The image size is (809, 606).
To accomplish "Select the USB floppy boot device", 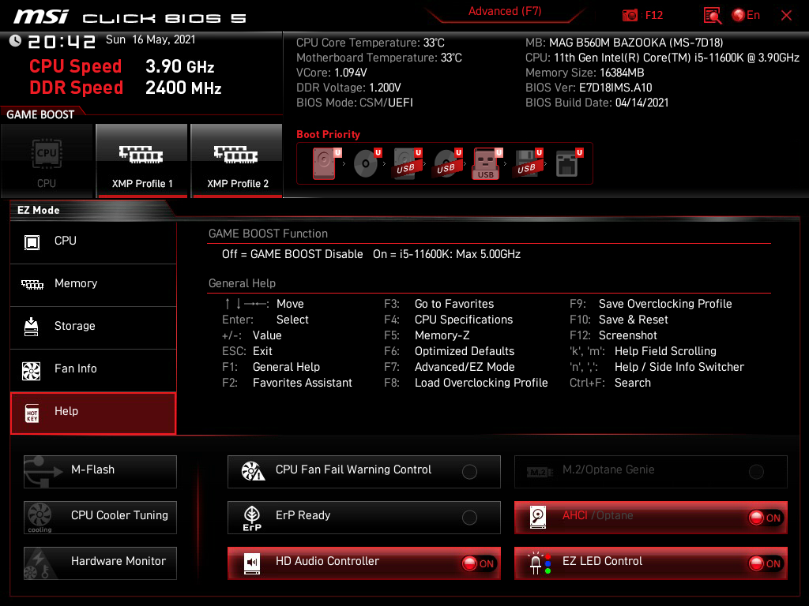I will [527, 163].
